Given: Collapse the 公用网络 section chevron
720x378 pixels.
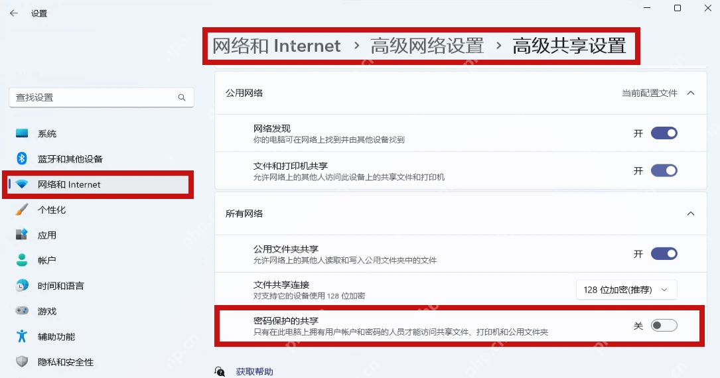Looking at the screenshot, I should click(x=691, y=93).
